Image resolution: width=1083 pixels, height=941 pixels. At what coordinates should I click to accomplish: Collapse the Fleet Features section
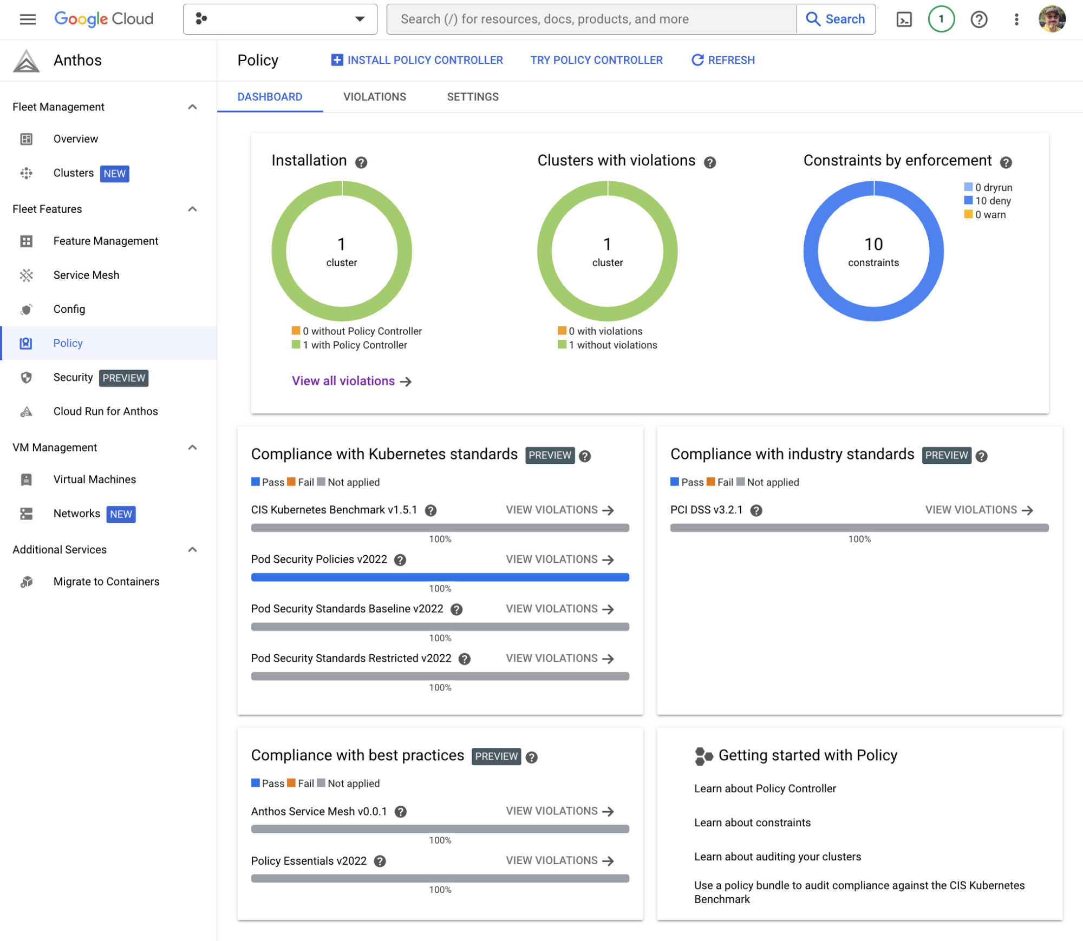point(192,209)
